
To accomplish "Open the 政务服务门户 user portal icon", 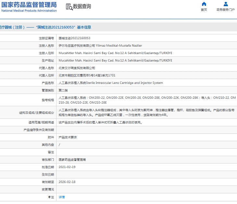I will tap(226, 4).
